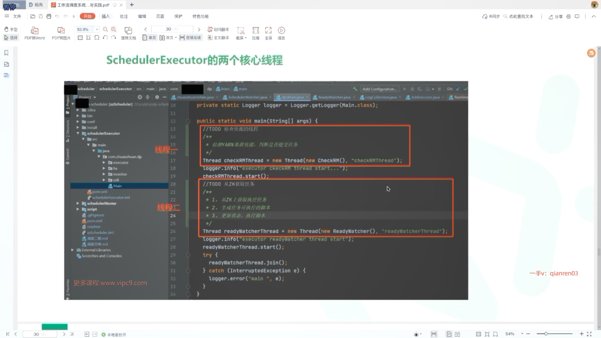
Task: Open the bookmark panel in left sidebar
Action: (x=6, y=53)
